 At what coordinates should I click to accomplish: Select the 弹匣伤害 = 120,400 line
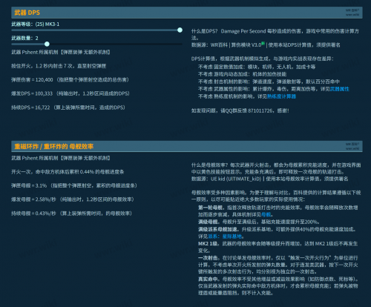coord(70,80)
